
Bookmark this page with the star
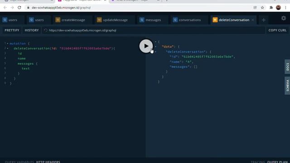tap(262, 8)
